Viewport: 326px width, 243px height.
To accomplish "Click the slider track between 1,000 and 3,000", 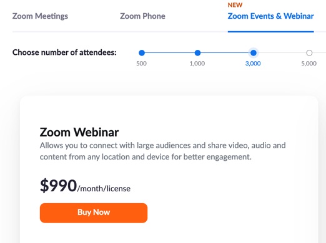I will [225, 53].
